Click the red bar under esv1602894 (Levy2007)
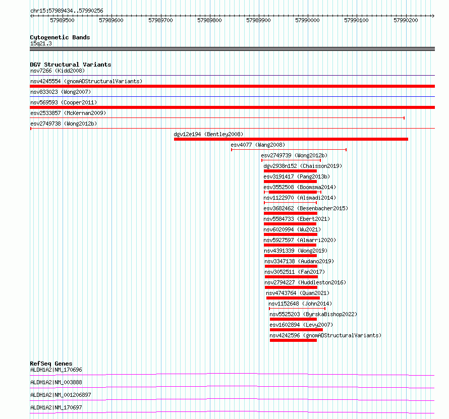 pyautogui.click(x=296, y=330)
